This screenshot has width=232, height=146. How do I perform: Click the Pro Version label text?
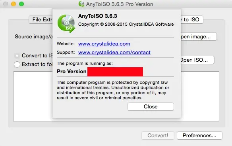coord(72,72)
